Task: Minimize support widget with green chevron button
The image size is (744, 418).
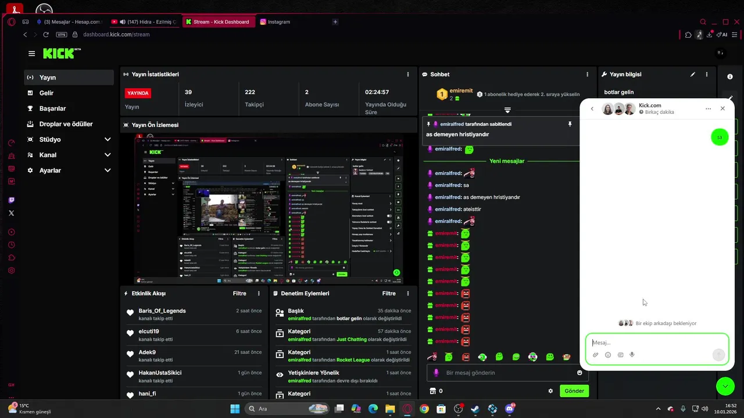Action: click(x=725, y=386)
